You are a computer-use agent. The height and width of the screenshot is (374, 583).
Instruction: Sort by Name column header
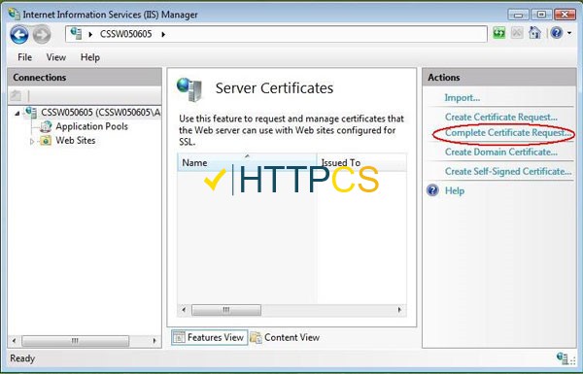tap(247, 162)
